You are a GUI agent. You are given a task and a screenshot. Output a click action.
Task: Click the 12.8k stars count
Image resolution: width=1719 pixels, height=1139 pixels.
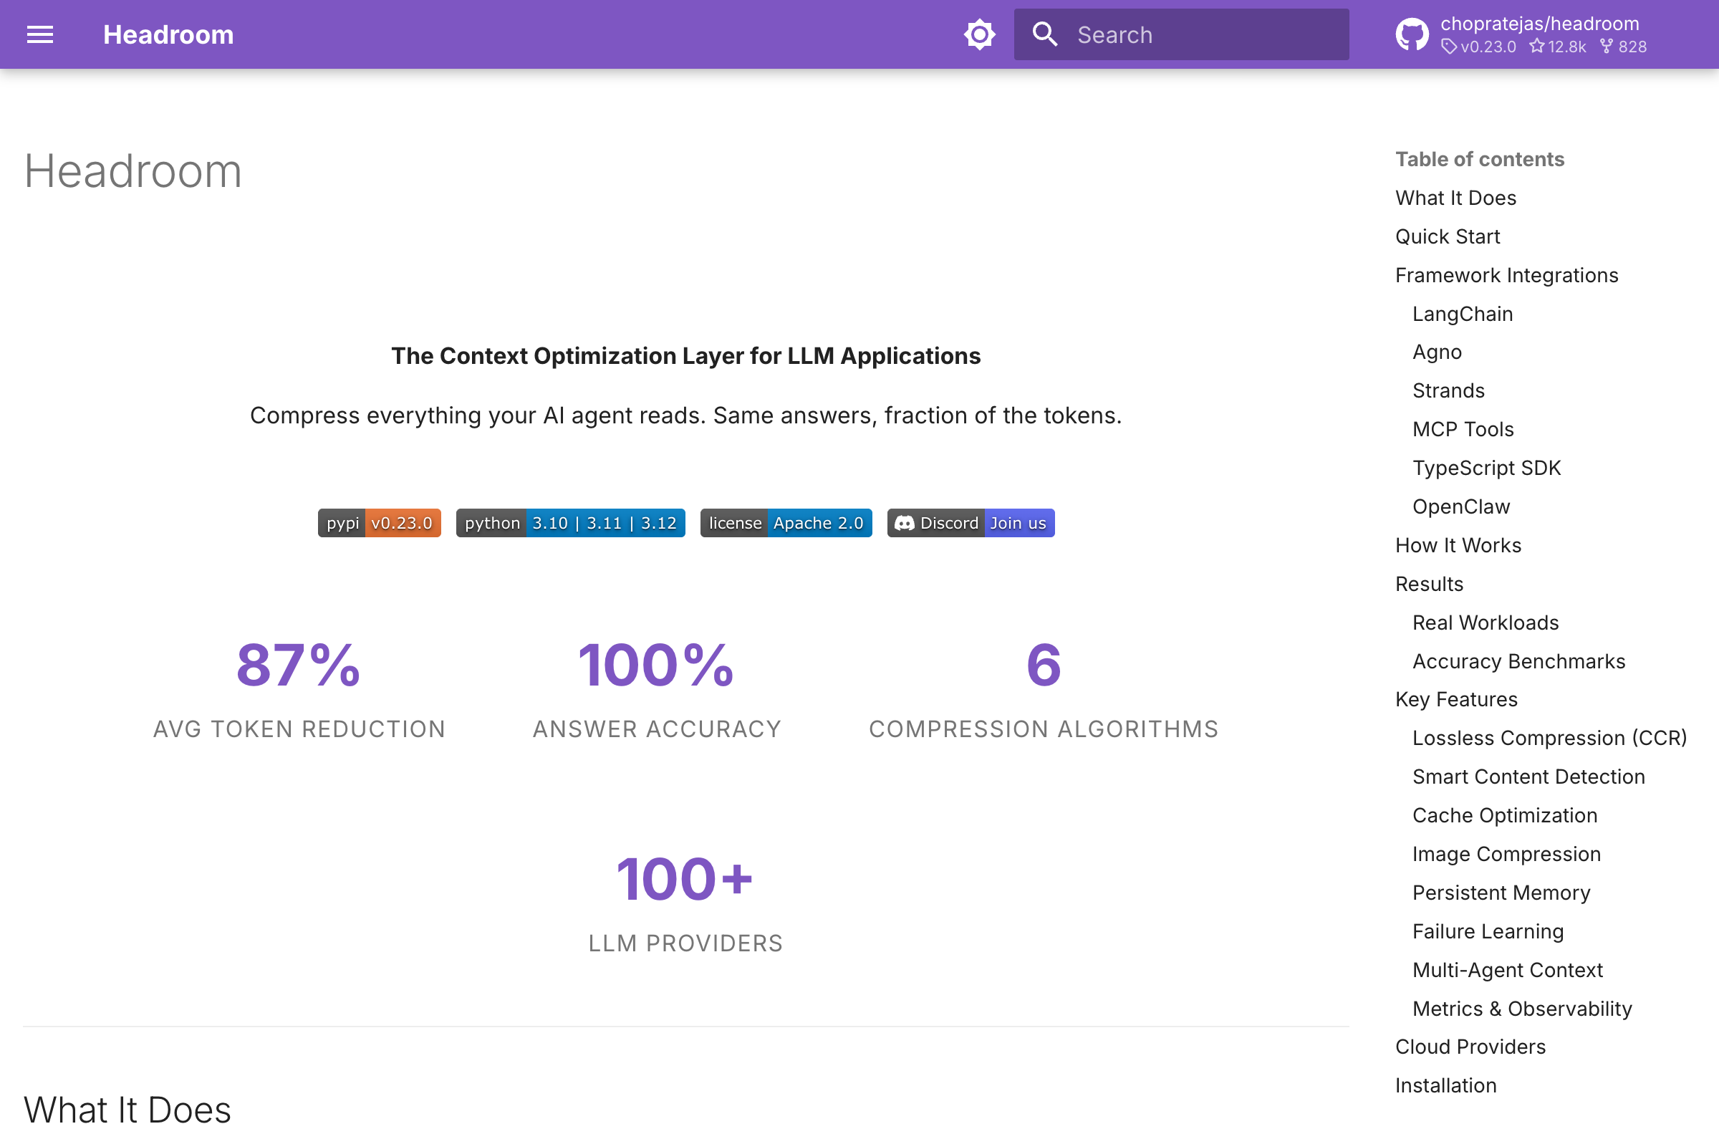point(1557,47)
